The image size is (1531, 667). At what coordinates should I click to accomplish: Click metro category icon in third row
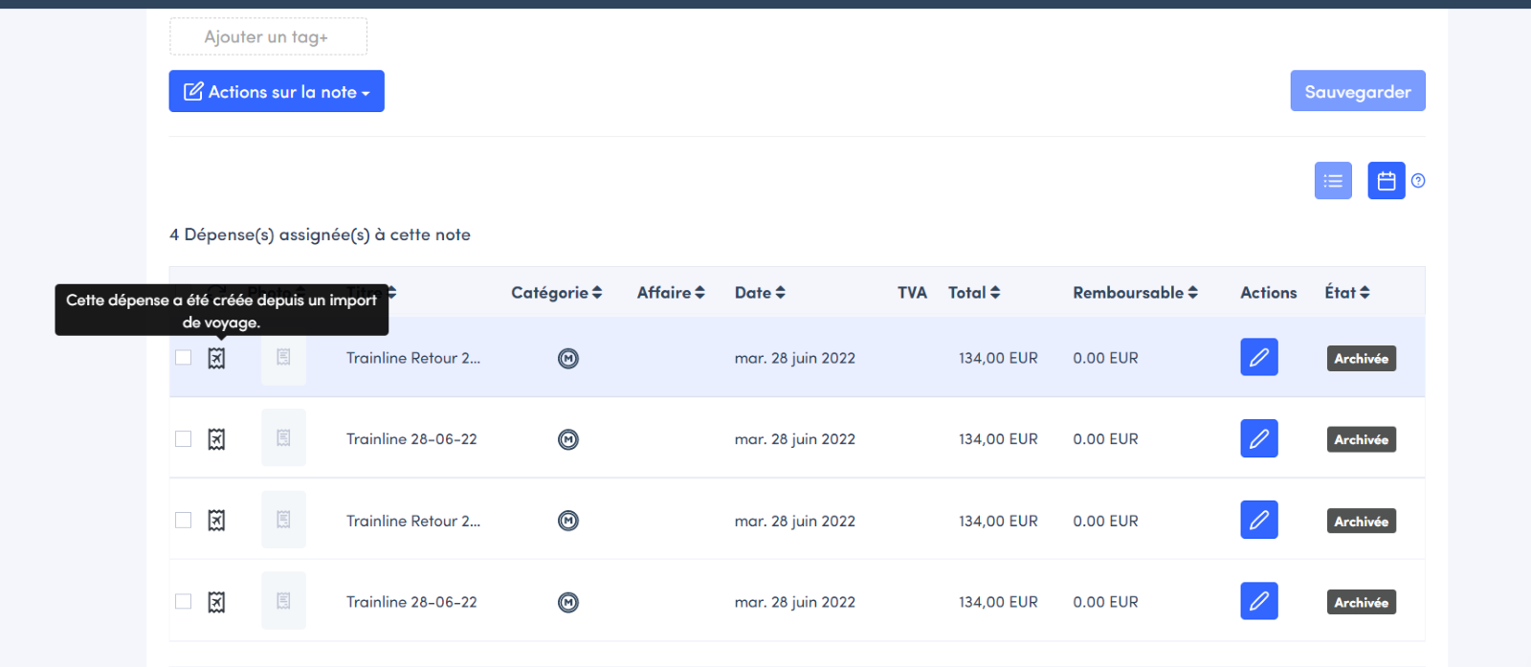[568, 521]
